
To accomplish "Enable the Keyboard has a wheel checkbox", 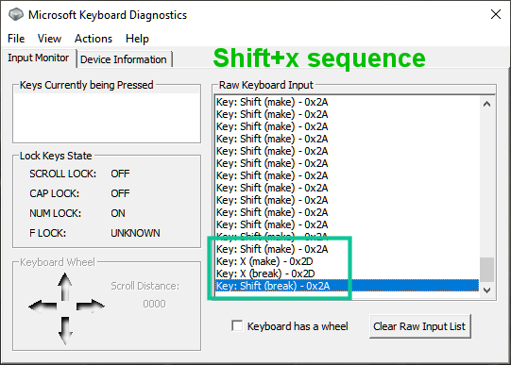I will (237, 325).
